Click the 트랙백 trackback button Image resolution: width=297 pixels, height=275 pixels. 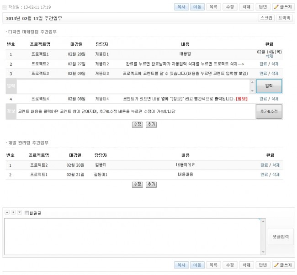point(284,18)
